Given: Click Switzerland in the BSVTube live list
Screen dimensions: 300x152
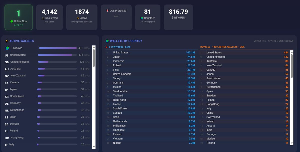Looking at the screenshot, I should 213,117.
